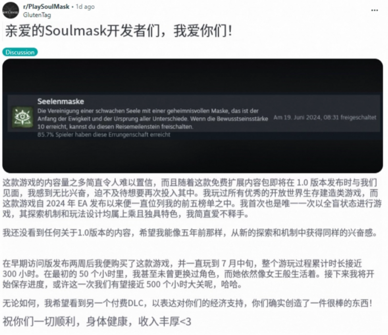This screenshot has height=335, width=388.
Task: Click the word Soulmask in the title
Action: [76, 31]
